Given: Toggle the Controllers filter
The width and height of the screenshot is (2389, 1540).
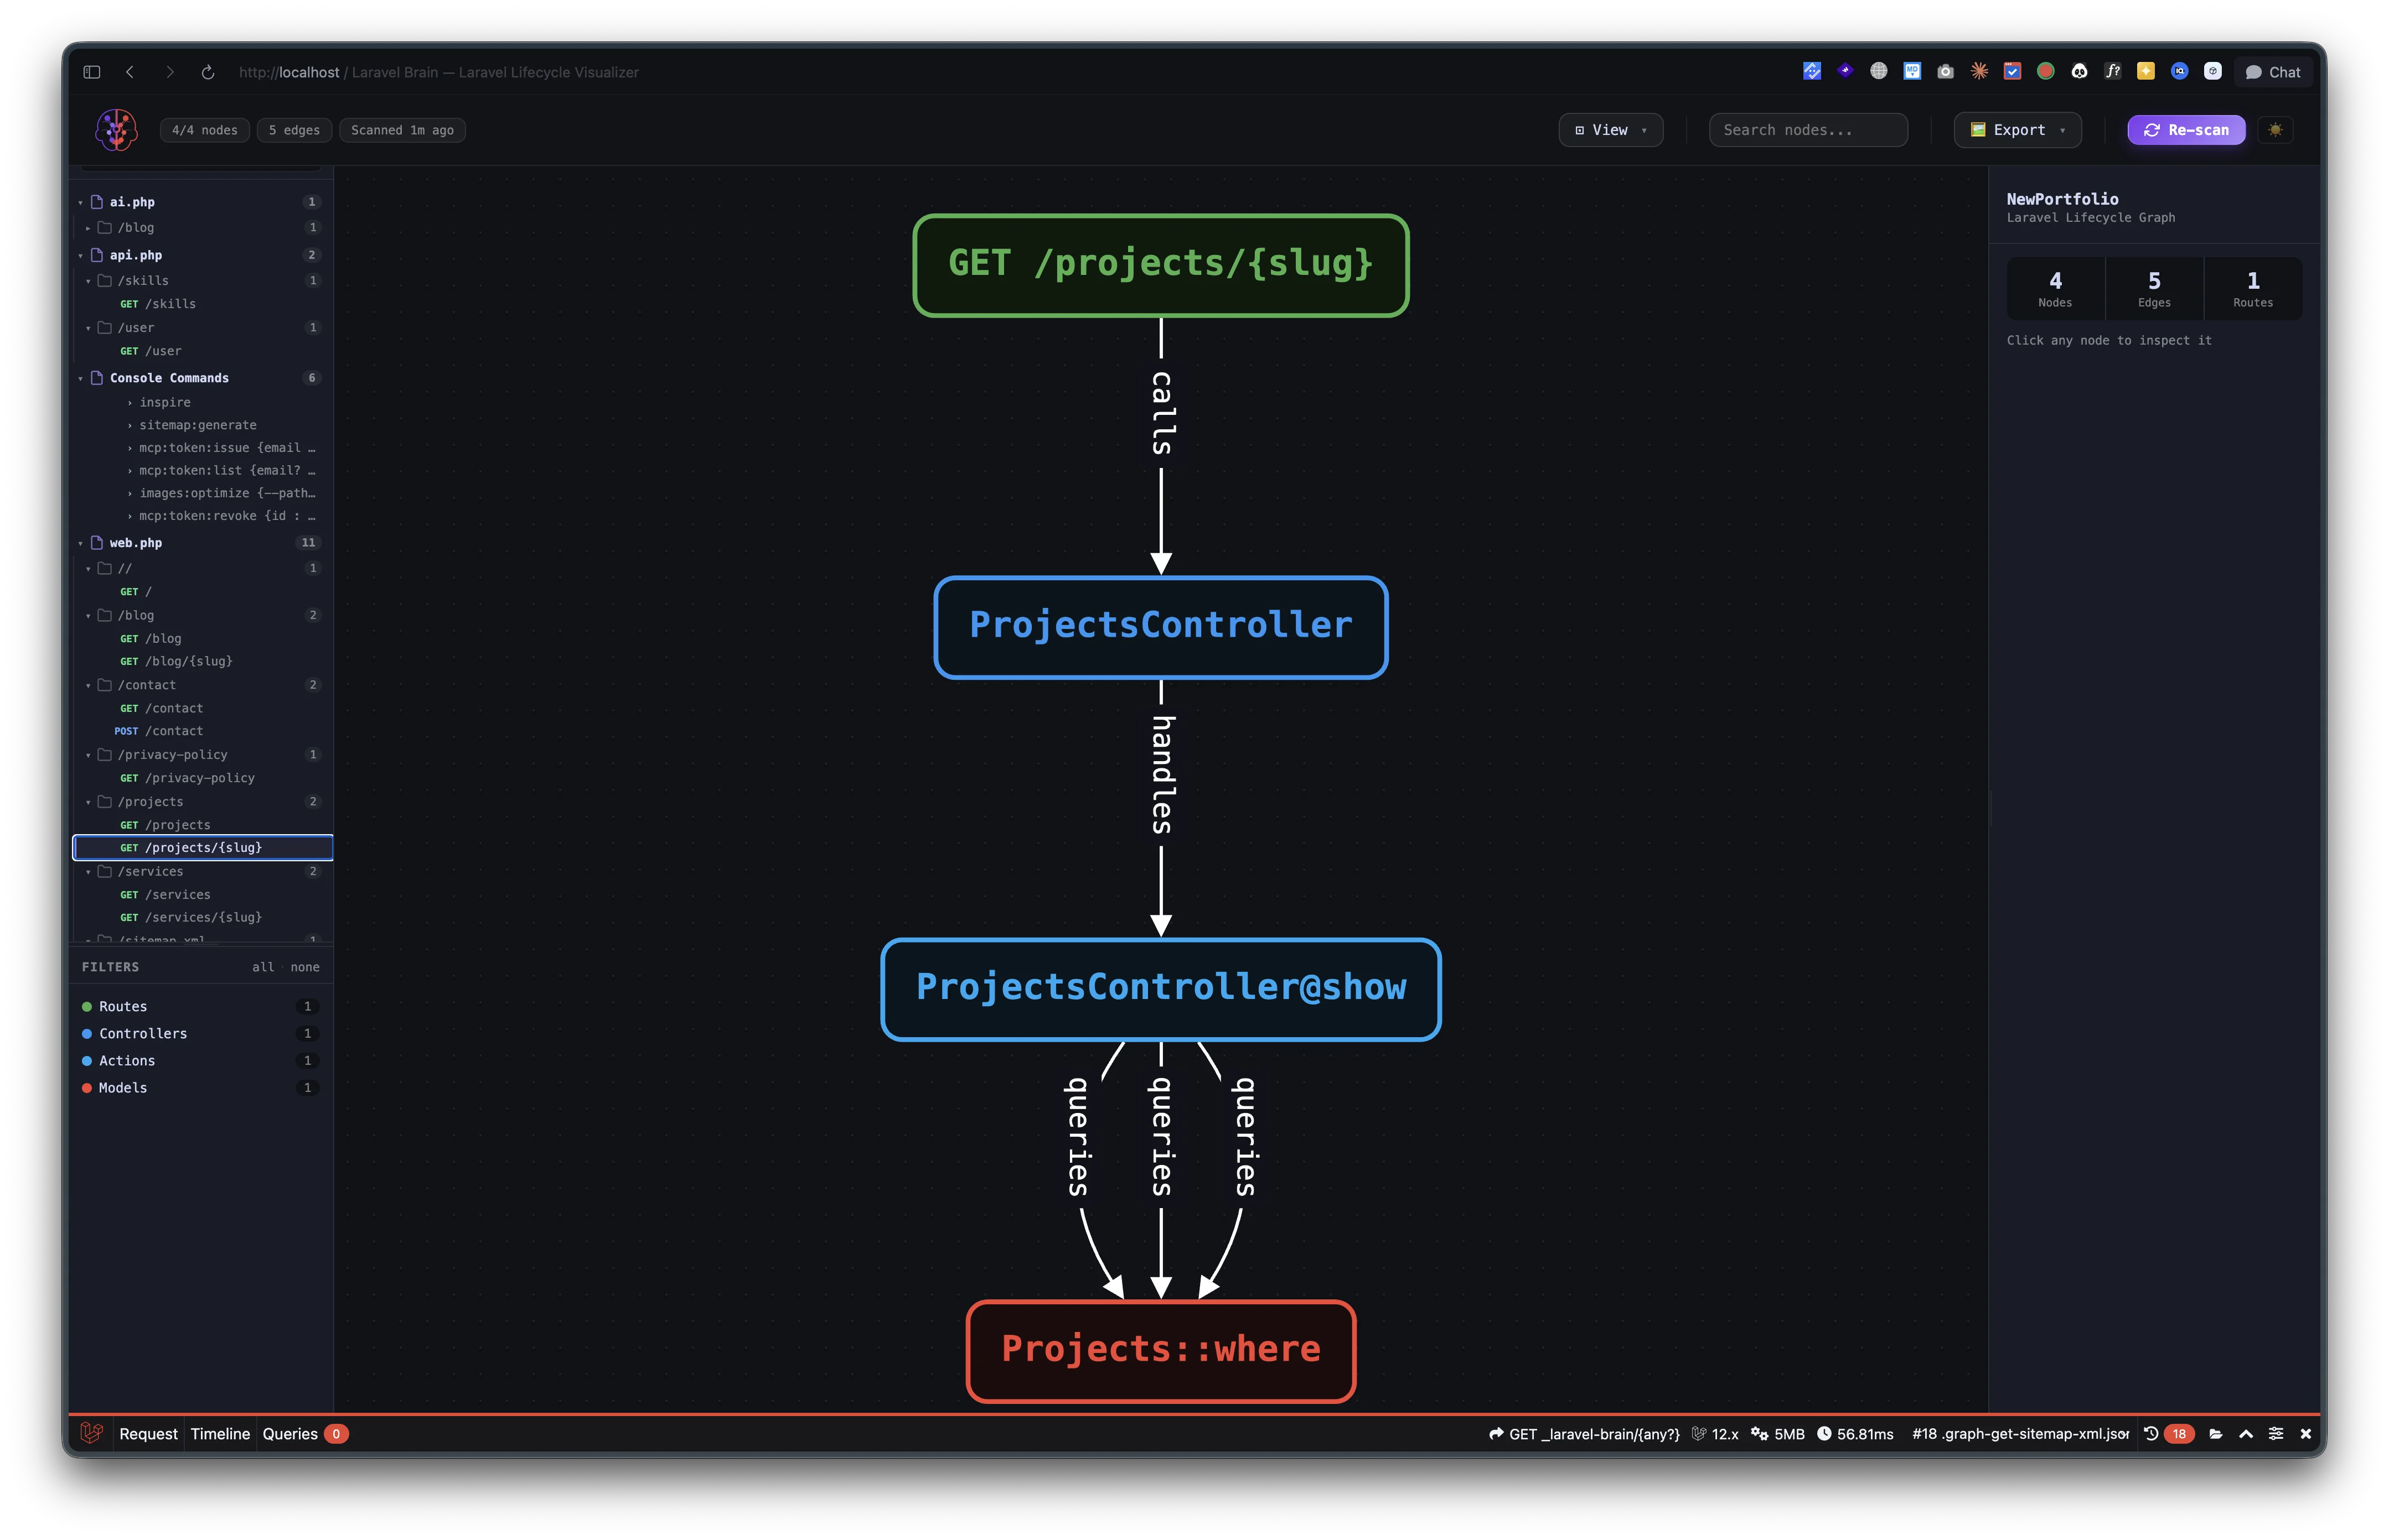Looking at the screenshot, I should click(200, 1033).
